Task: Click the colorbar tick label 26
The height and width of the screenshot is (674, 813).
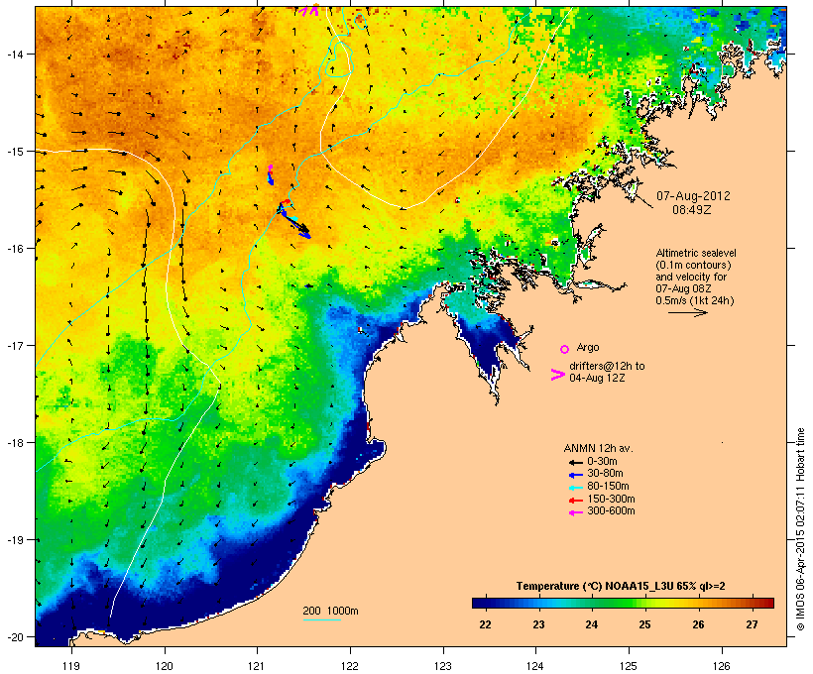Action: pos(698,624)
